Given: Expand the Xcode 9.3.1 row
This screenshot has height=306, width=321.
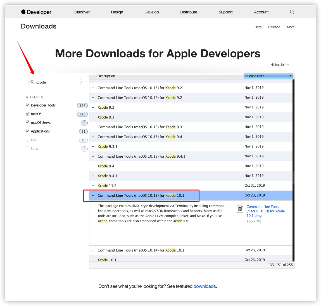Looking at the screenshot, I should coord(93,146).
